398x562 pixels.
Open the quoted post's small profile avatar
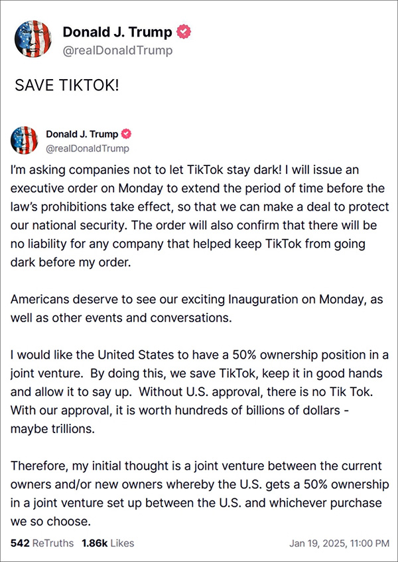click(x=24, y=140)
